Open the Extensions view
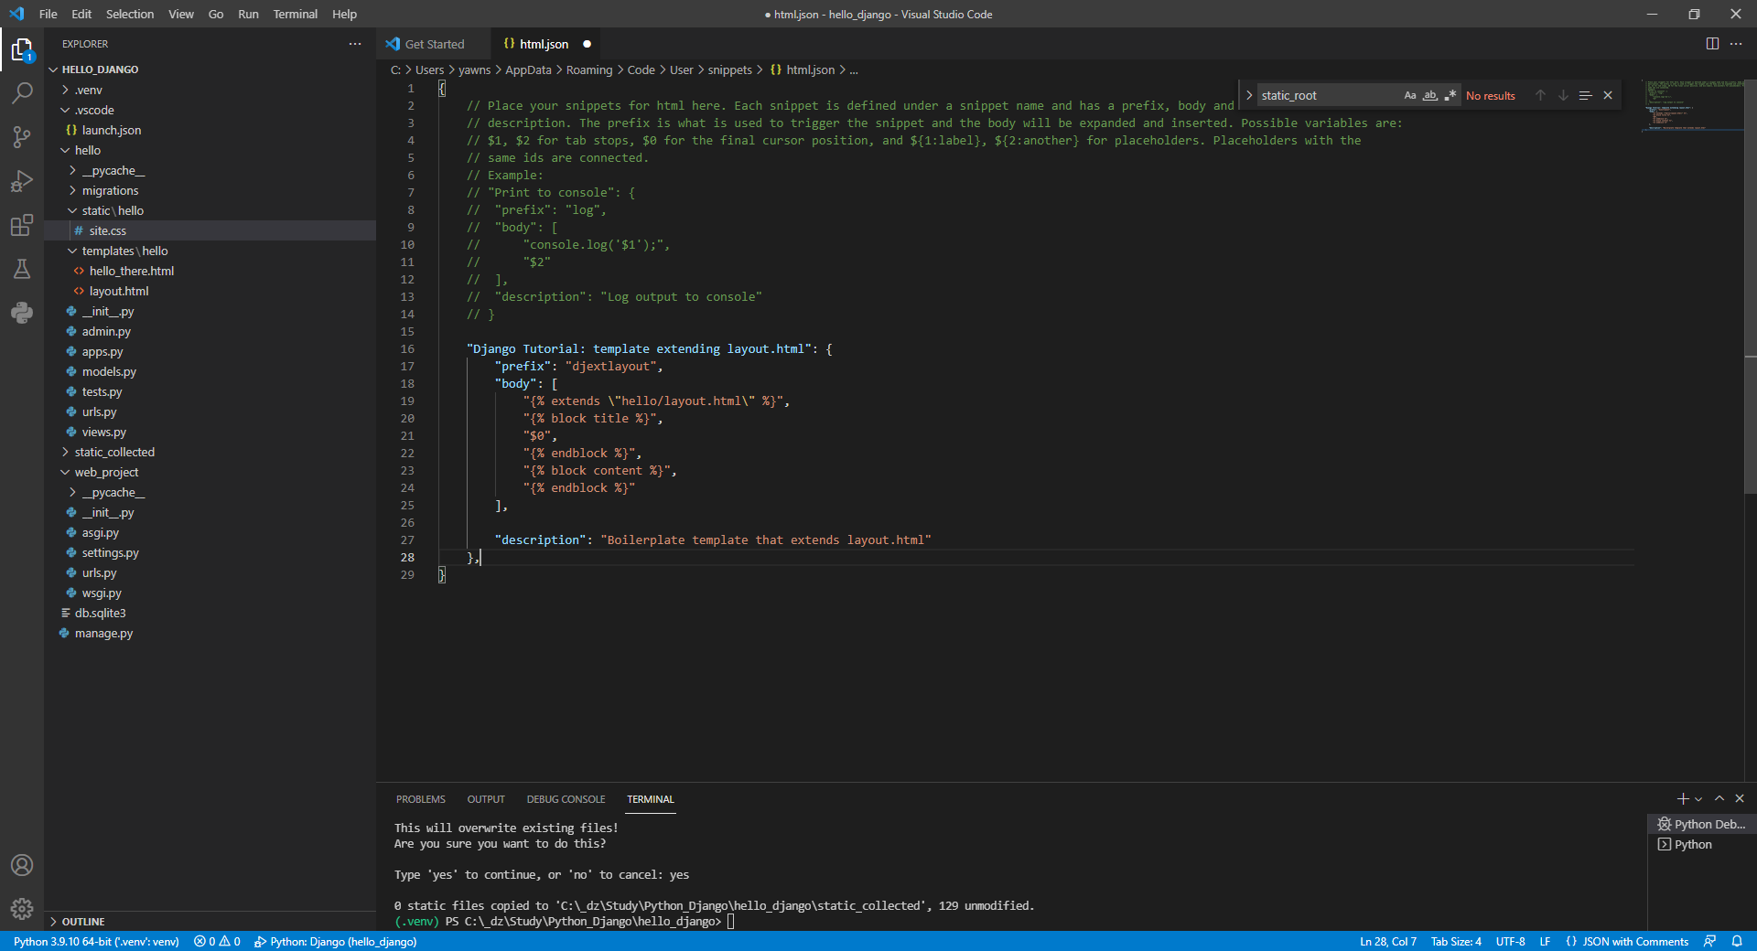1757x951 pixels. 22,225
